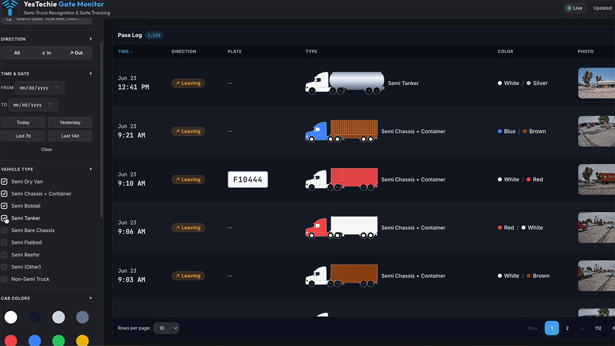The image size is (615, 346).
Task: Uncheck the Semi Bobtail filter
Action: [4, 206]
